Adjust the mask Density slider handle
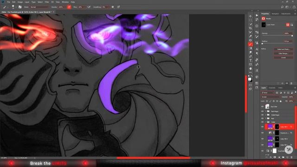Image resolution: width=297 pixels, height=167 pixels. [x=292, y=36]
